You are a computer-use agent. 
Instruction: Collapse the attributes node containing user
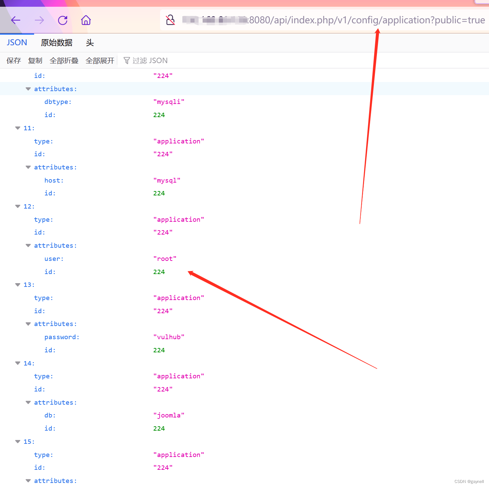(x=28, y=245)
